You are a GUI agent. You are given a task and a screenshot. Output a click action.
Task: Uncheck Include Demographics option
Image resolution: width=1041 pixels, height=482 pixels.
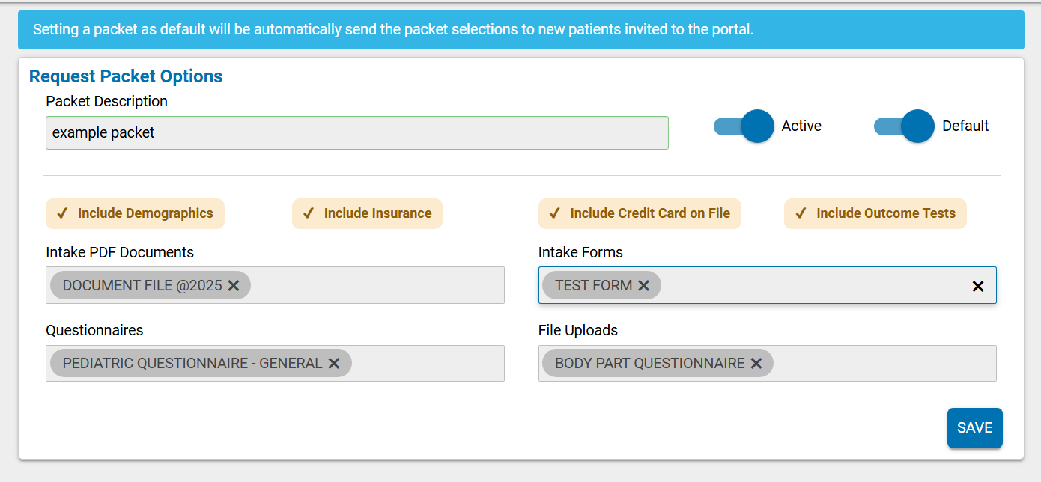tap(136, 213)
